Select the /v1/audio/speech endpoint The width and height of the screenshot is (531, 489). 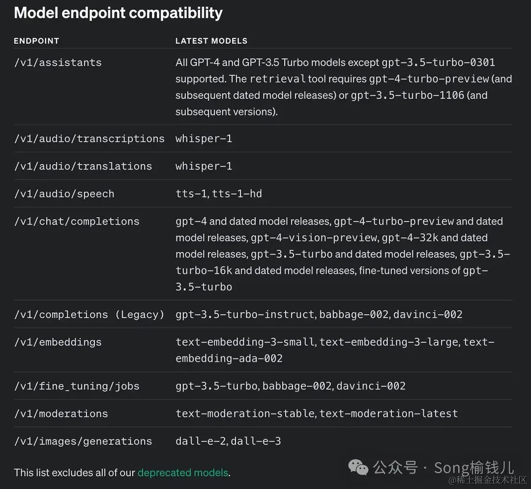tap(64, 193)
